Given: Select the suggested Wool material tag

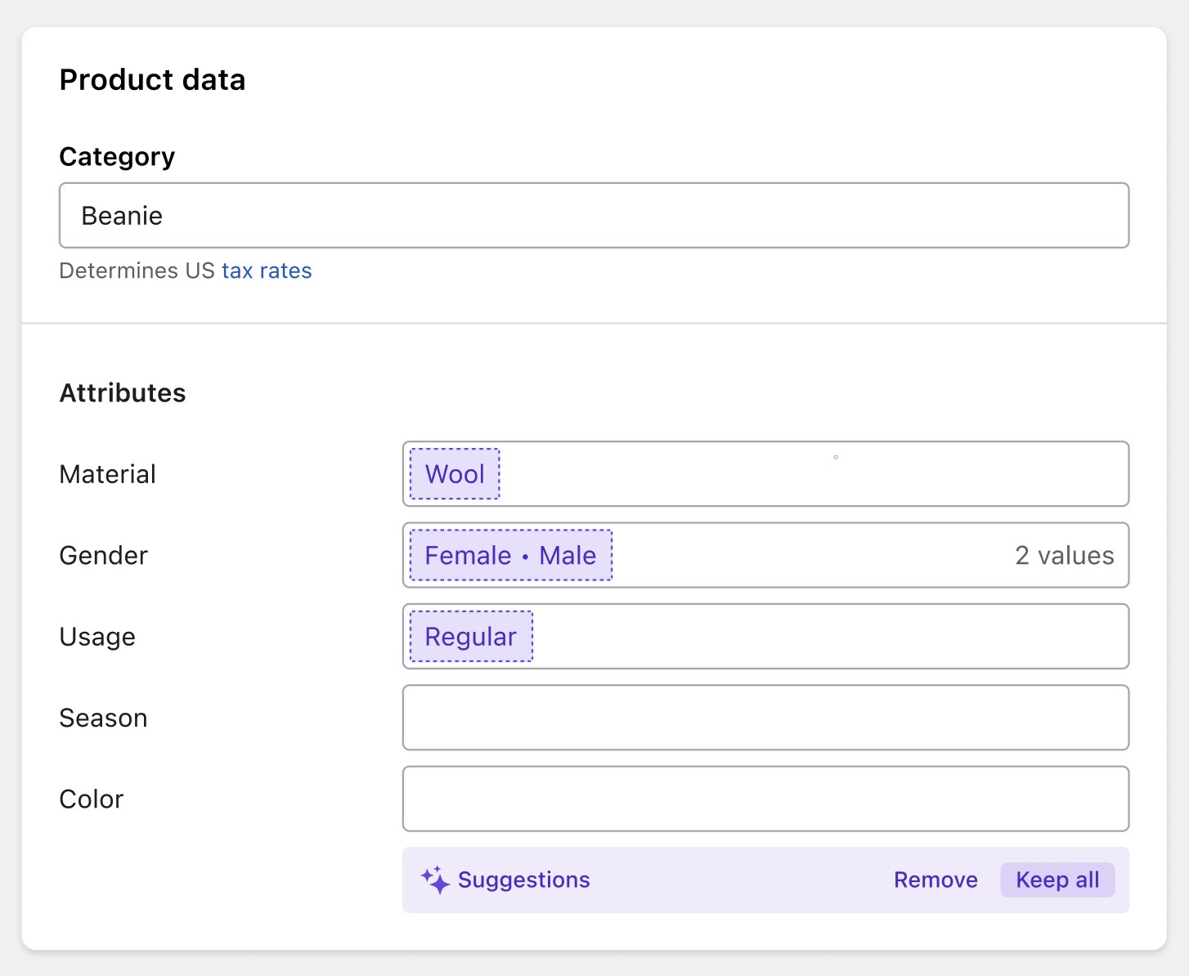Looking at the screenshot, I should pyautogui.click(x=455, y=474).
